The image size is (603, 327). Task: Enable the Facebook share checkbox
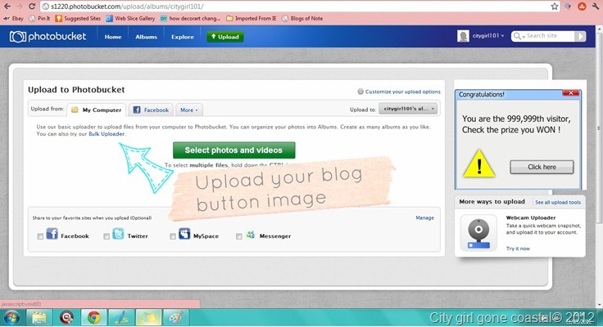[40, 236]
